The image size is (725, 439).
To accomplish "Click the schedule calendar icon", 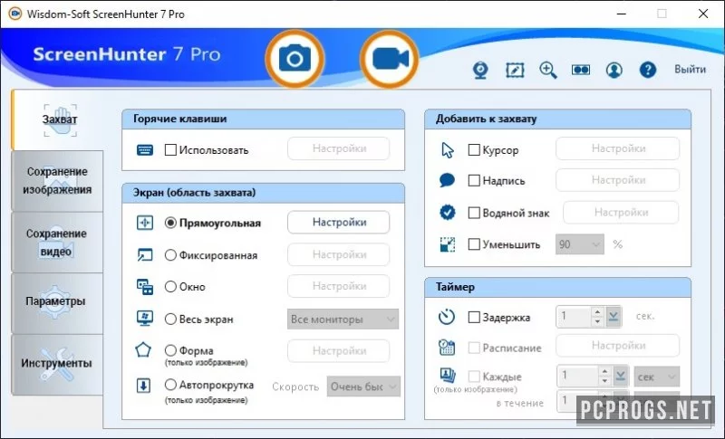I will [447, 348].
